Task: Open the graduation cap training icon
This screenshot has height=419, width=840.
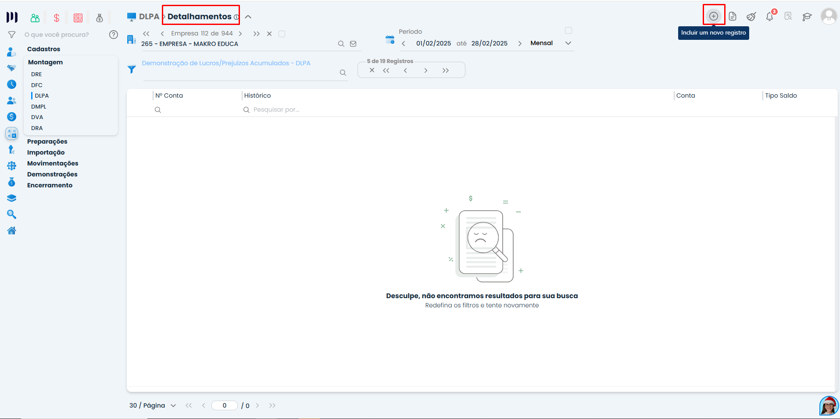Action: click(807, 16)
